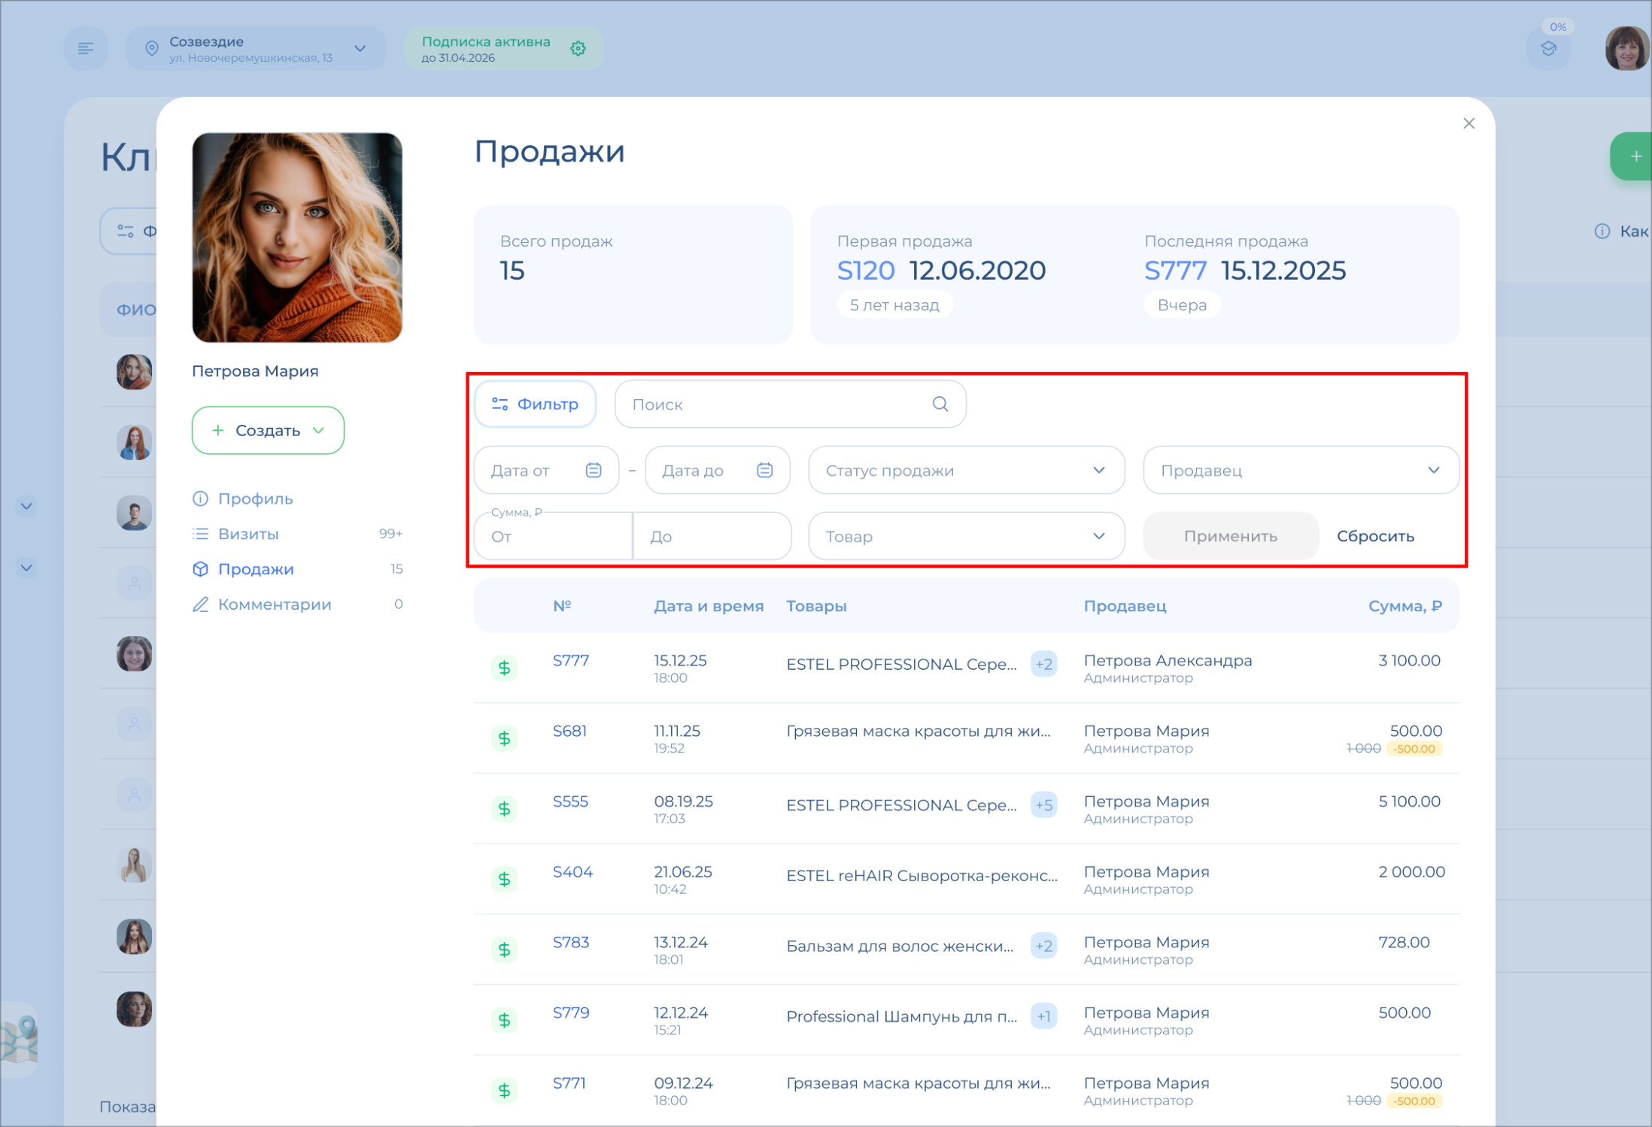Click the +5 products badge for S555
The width and height of the screenshot is (1652, 1127).
point(1043,805)
